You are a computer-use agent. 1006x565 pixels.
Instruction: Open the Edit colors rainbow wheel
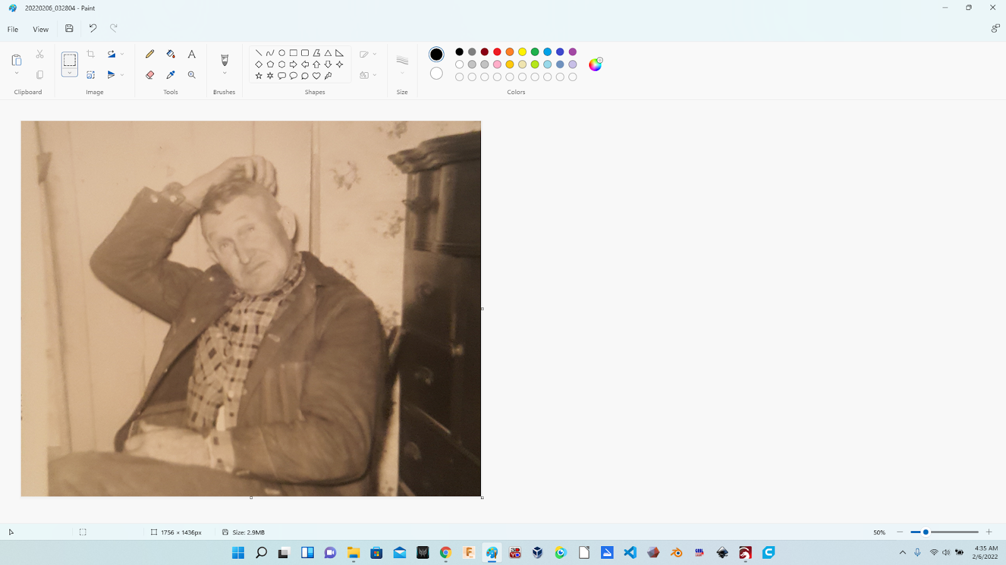(595, 64)
